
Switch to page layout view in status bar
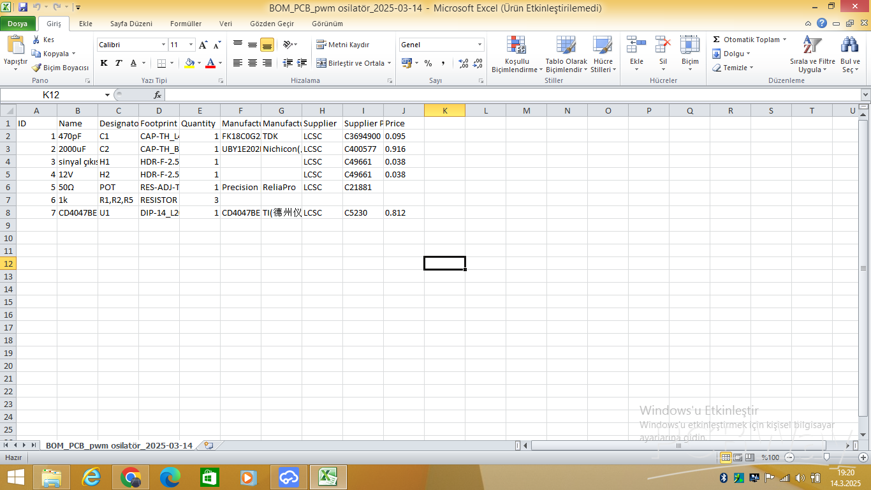738,457
